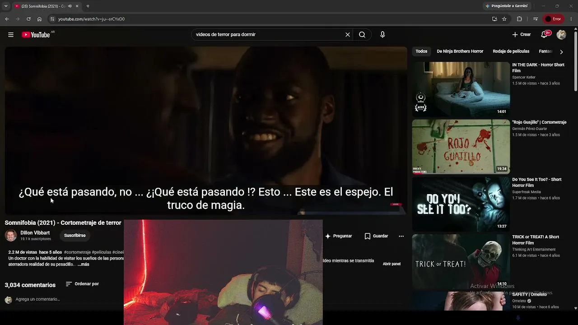Click the #películas hashtag

click(102, 252)
